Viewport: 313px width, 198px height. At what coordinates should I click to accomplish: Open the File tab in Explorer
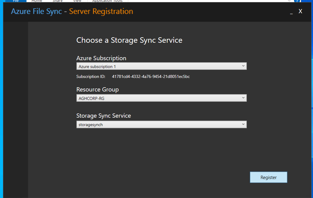click(x=16, y=1)
